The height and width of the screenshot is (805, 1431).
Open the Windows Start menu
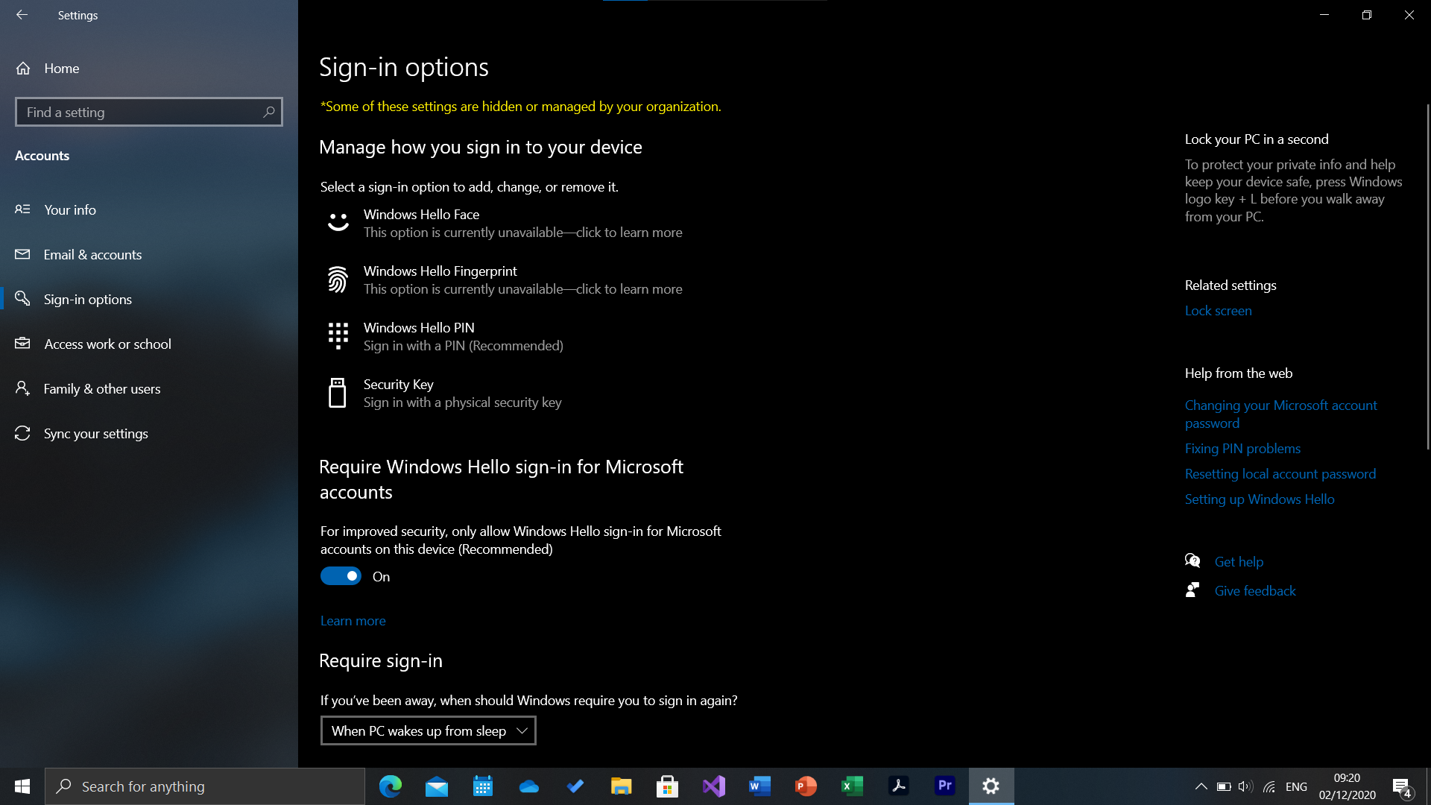point(22,786)
